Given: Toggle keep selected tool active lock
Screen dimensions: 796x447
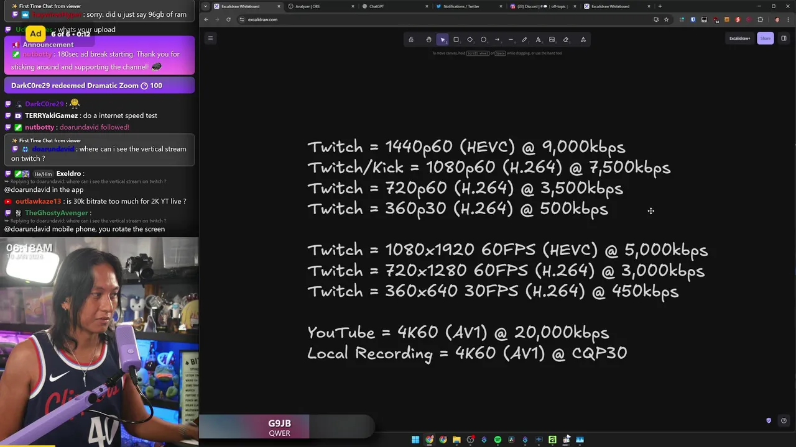Looking at the screenshot, I should [410, 39].
